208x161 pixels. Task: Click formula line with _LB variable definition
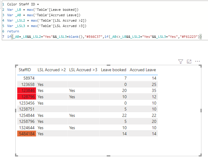click(43, 10)
